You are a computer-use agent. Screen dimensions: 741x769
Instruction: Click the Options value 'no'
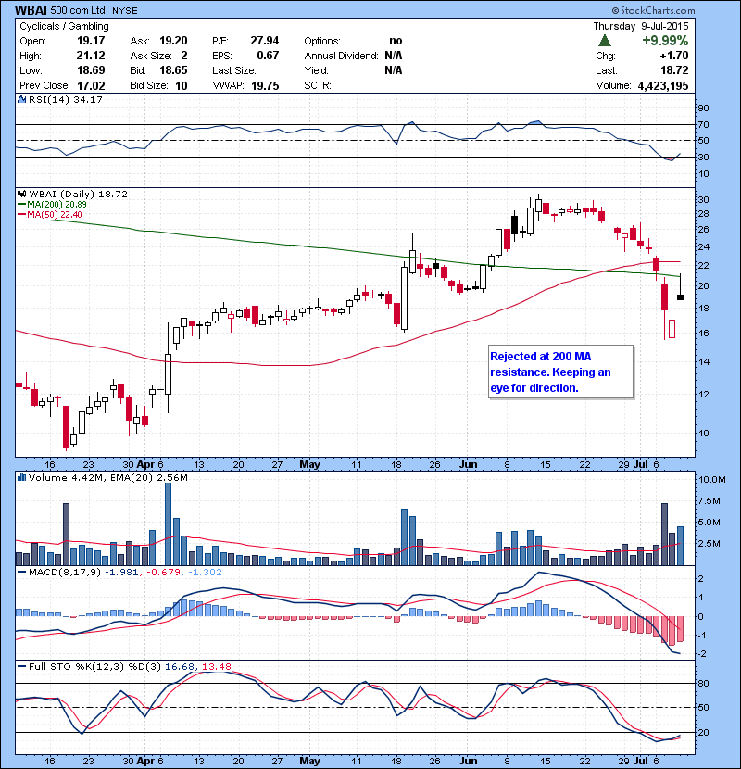coord(396,41)
